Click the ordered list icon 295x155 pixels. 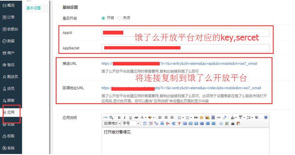coord(179,117)
